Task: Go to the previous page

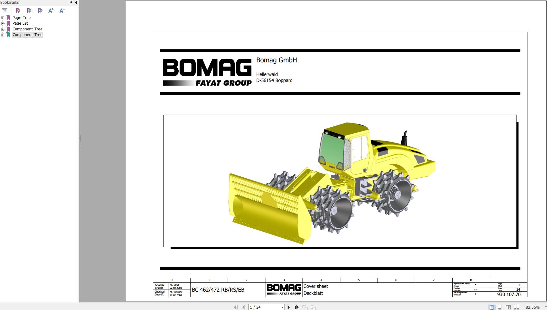Action: pos(243,307)
